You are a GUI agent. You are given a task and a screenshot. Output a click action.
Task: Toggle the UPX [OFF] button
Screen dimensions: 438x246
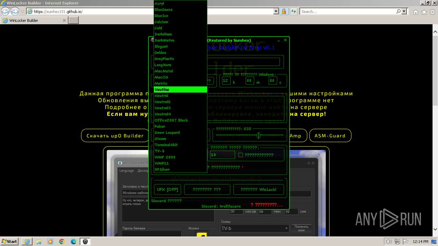pyautogui.click(x=167, y=190)
